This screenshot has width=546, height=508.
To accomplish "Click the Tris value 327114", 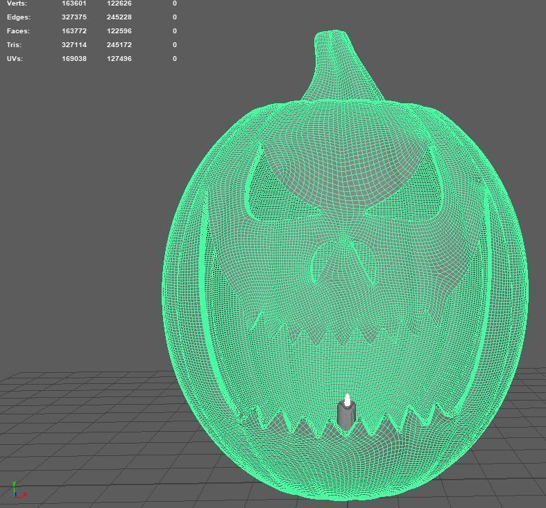I will click(x=74, y=45).
